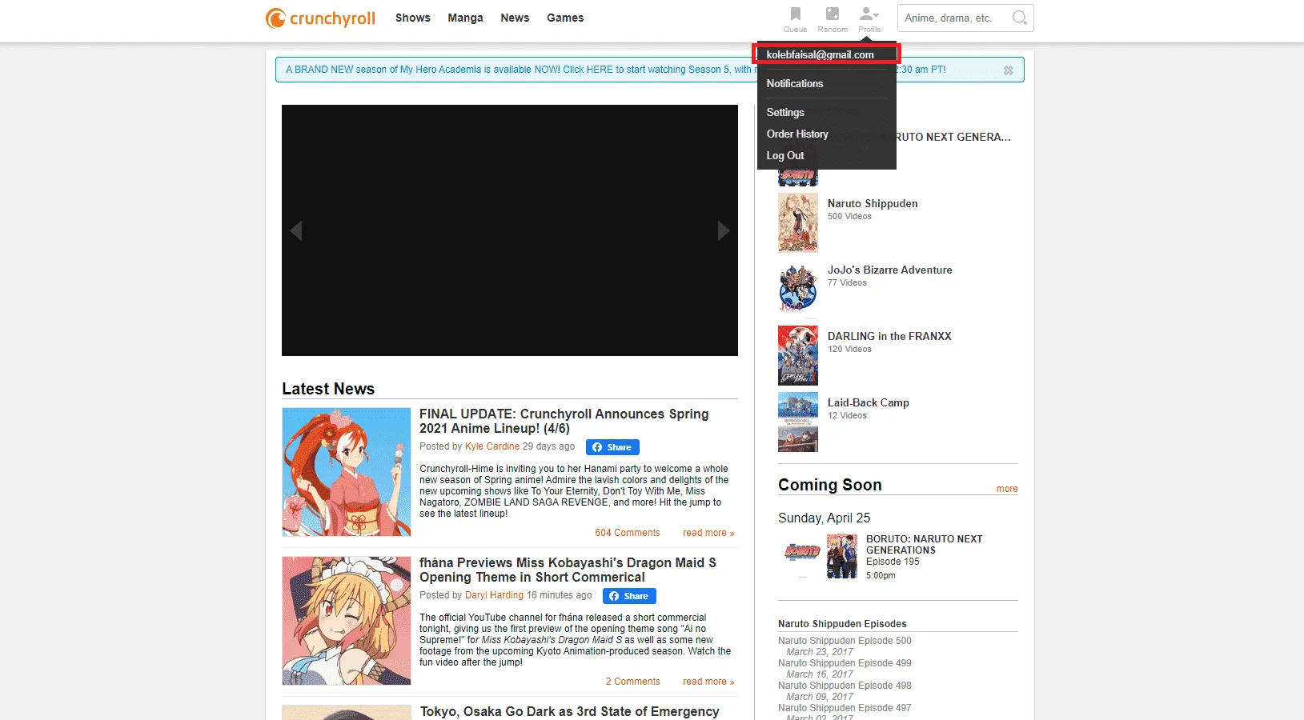Click the BORUTO logo in Coming Soon

[801, 551]
